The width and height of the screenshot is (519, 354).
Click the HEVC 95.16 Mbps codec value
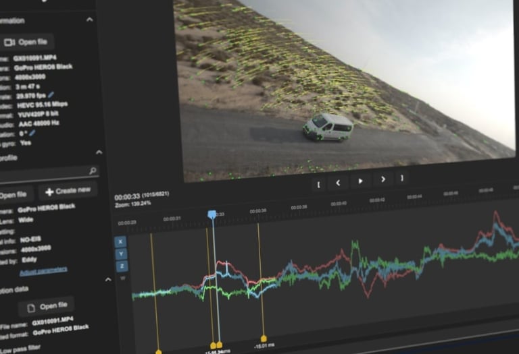click(x=43, y=105)
